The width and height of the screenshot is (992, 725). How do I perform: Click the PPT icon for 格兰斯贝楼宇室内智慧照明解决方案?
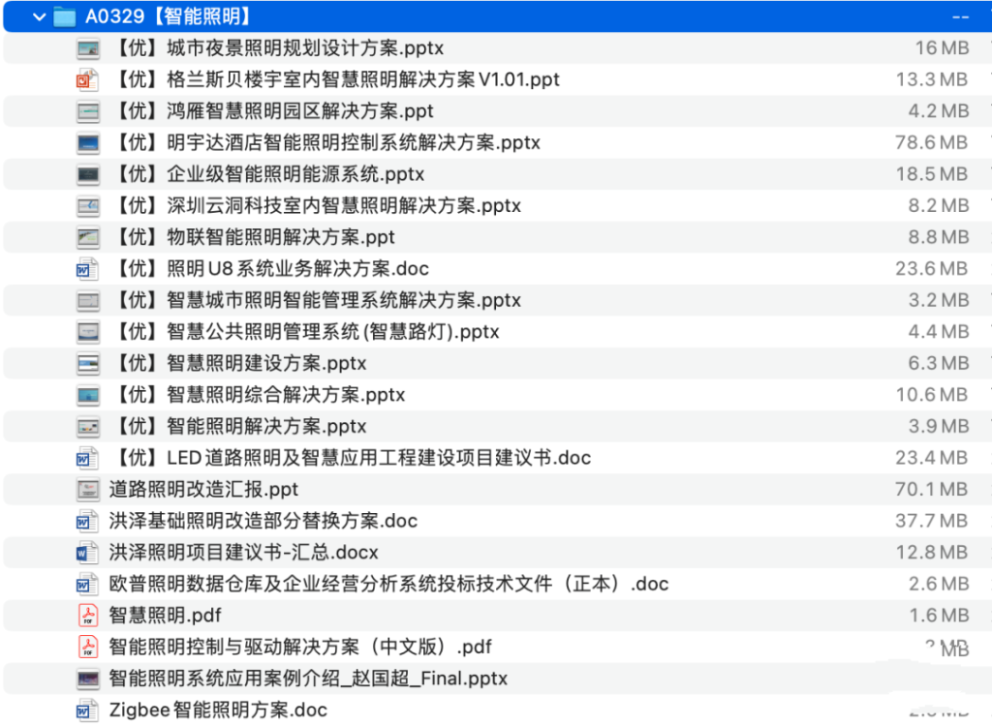pyautogui.click(x=87, y=79)
